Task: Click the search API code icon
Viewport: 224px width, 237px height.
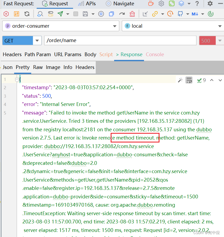Action: point(40,14)
